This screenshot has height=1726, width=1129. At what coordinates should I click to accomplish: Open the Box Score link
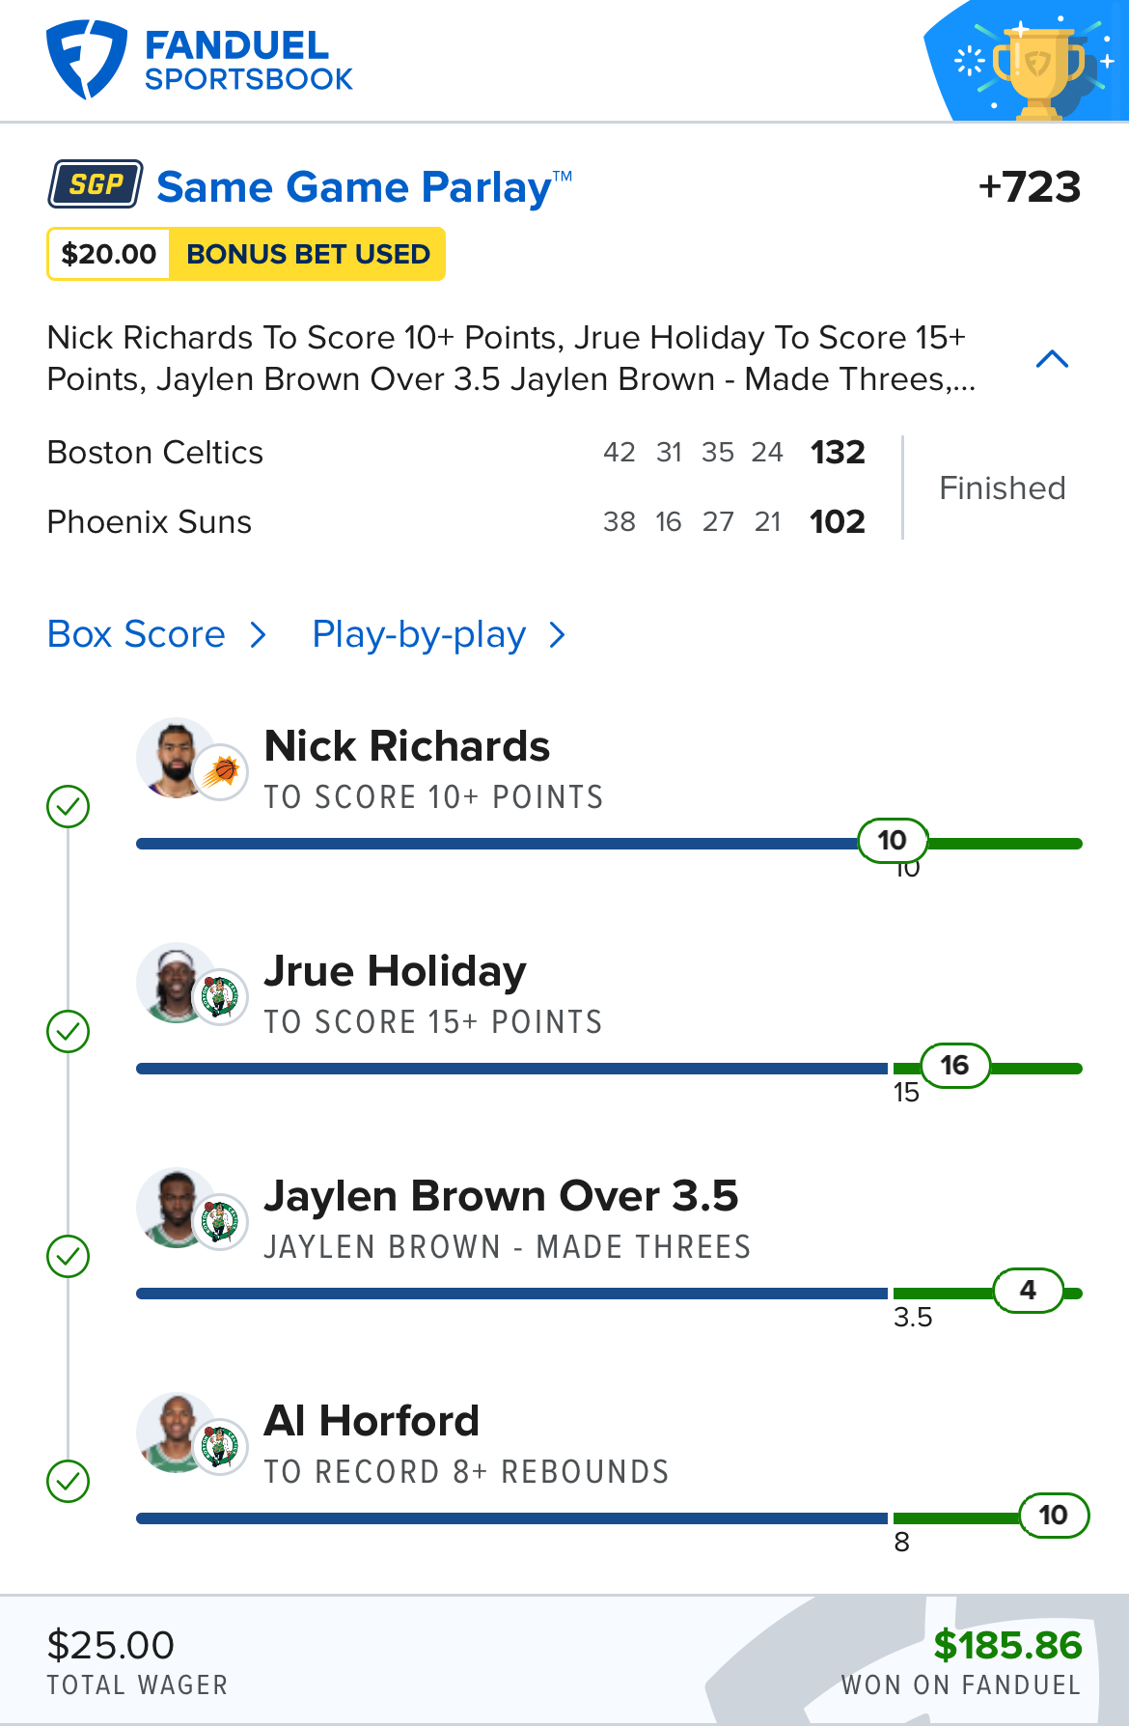[x=136, y=634]
